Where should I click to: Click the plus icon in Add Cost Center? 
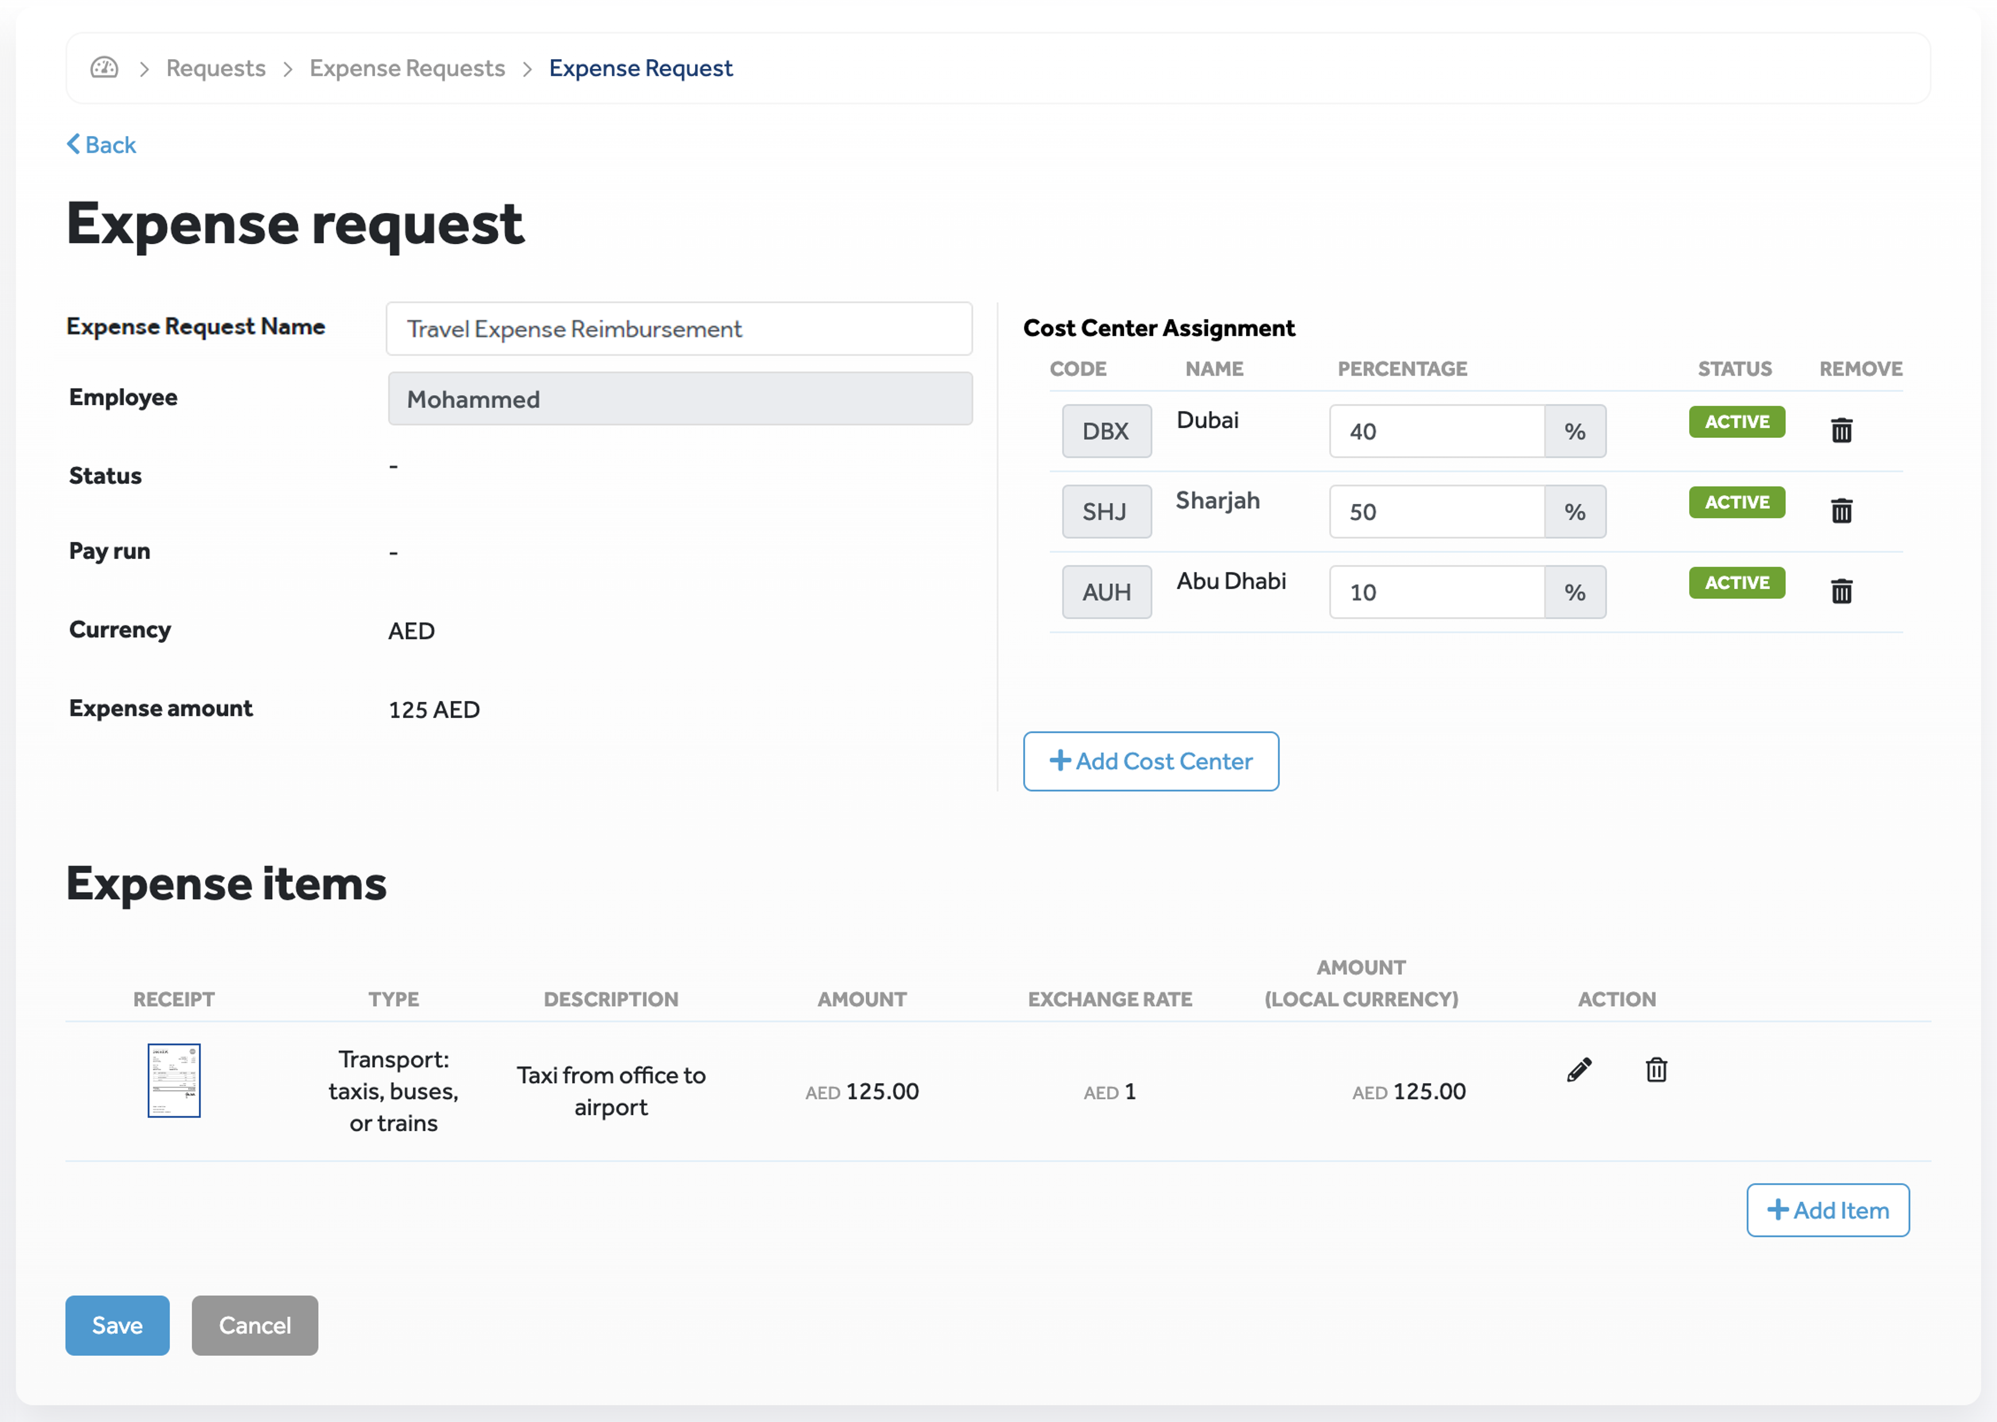[1060, 761]
